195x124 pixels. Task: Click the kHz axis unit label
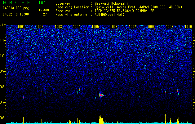click(3, 25)
